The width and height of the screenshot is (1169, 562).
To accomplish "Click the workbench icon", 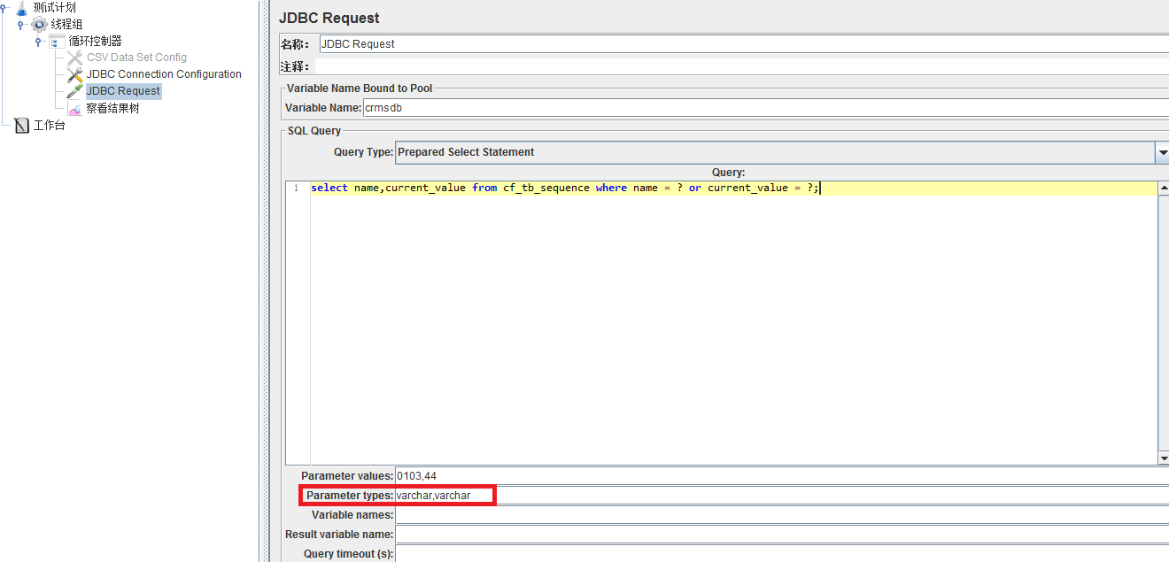I will [21, 125].
